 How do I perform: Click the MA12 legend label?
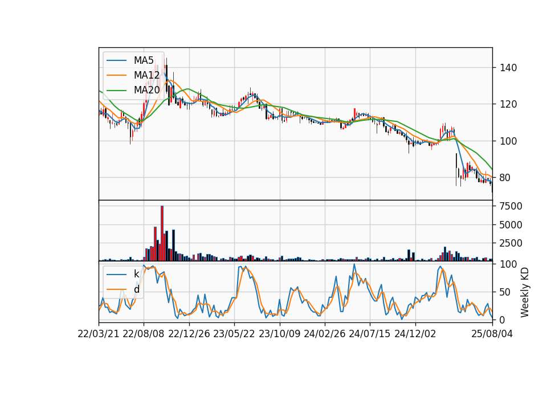[x=146, y=75]
